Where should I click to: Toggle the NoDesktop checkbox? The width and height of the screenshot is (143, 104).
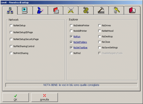tap(99, 36)
